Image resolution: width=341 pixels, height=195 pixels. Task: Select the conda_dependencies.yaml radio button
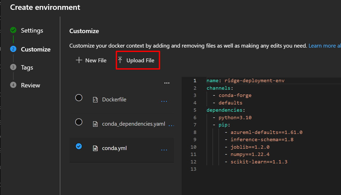(79, 122)
